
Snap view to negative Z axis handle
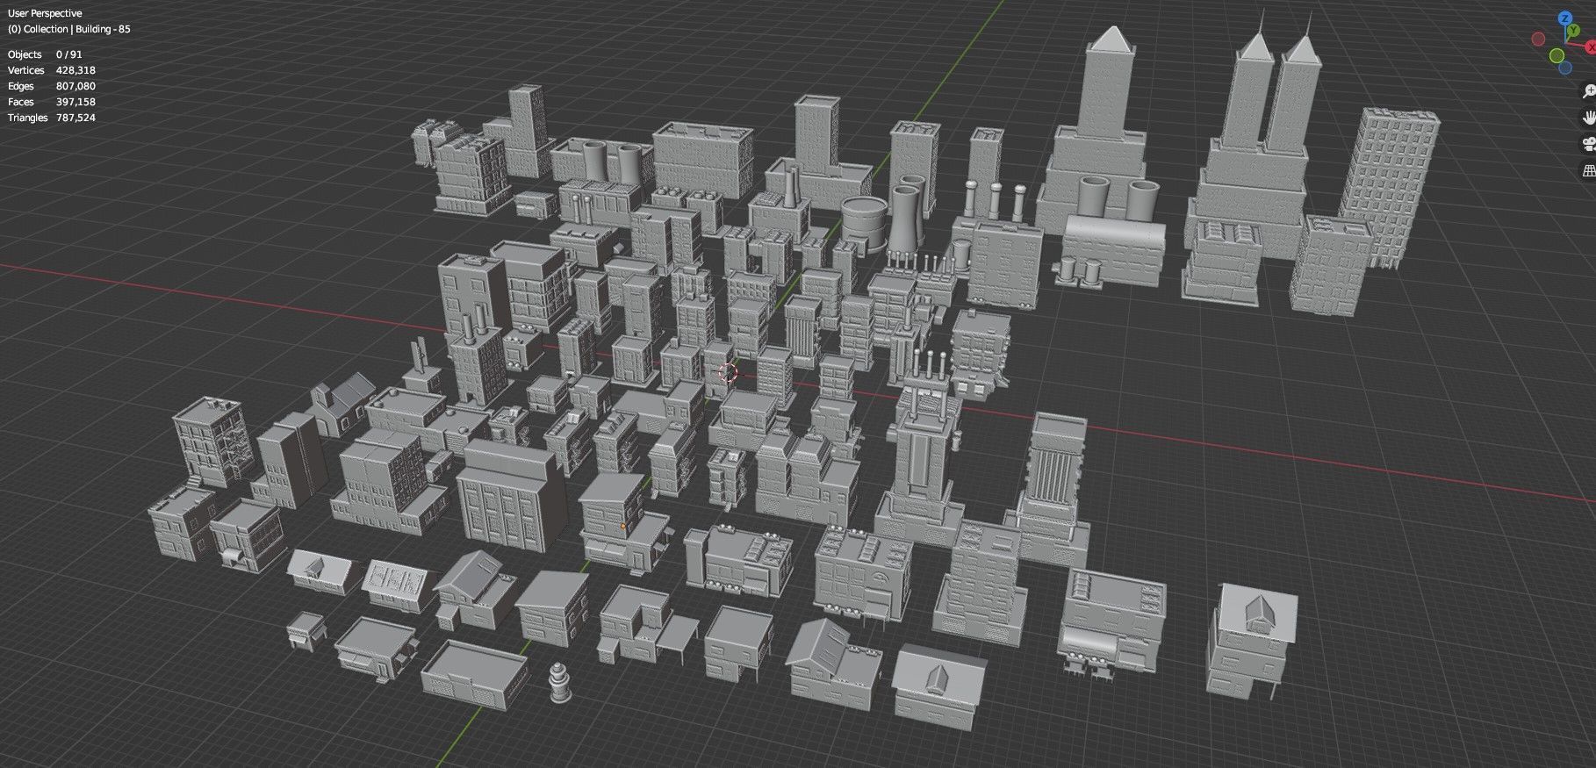coord(1565,68)
